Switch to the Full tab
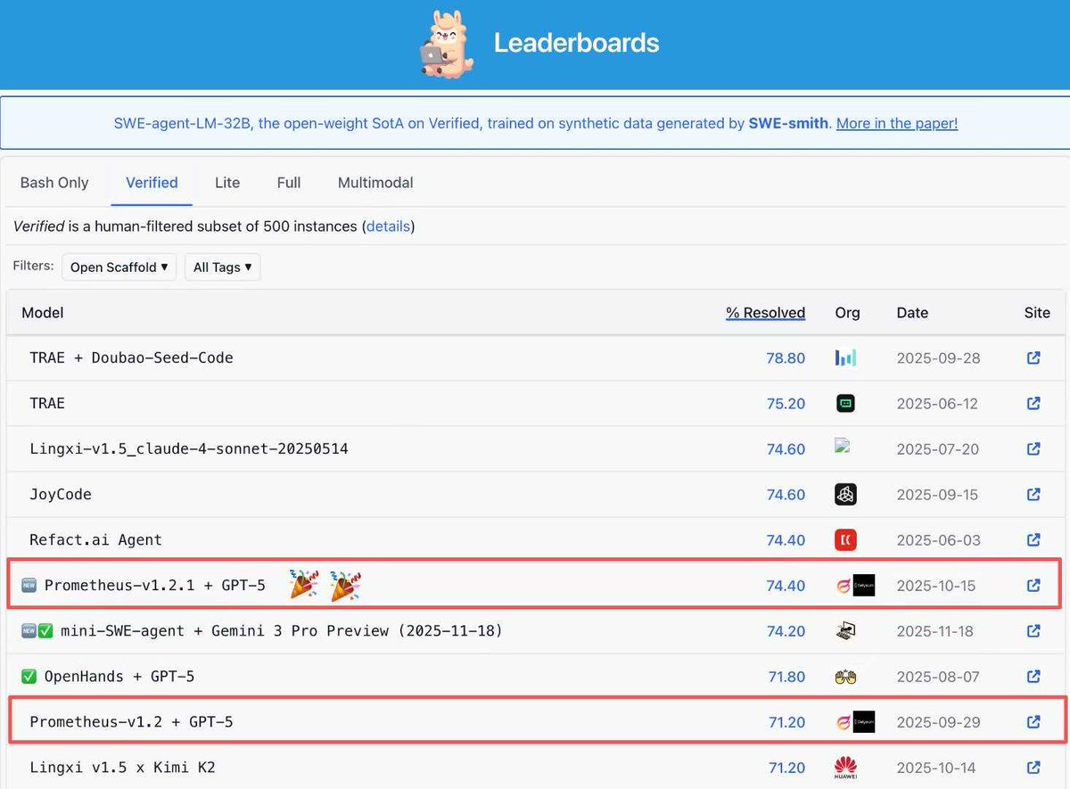Image resolution: width=1070 pixels, height=789 pixels. tap(289, 183)
